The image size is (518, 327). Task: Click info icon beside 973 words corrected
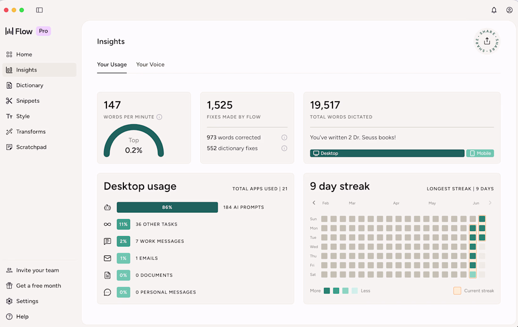tap(284, 137)
